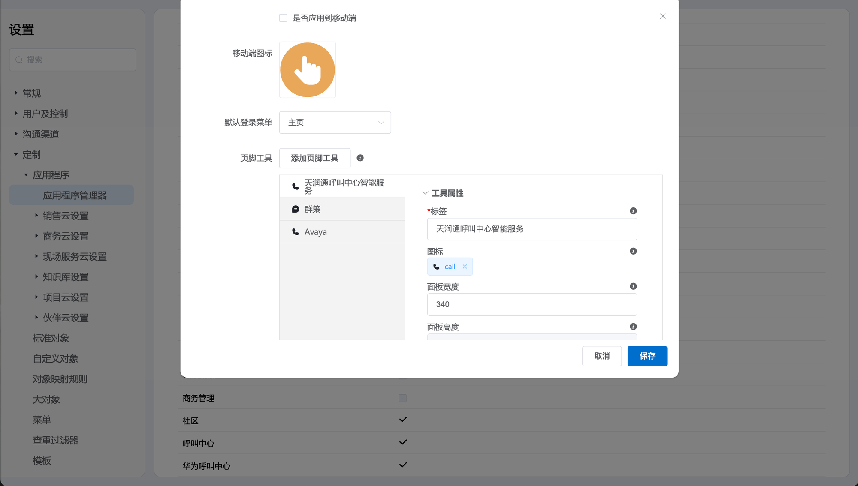Screen dimensions: 858x486
Task: Toggle the 商务管理 row checkbox
Action: 402,398
